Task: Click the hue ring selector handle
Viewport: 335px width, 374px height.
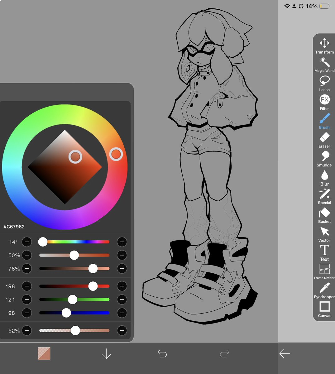Action: [116, 154]
